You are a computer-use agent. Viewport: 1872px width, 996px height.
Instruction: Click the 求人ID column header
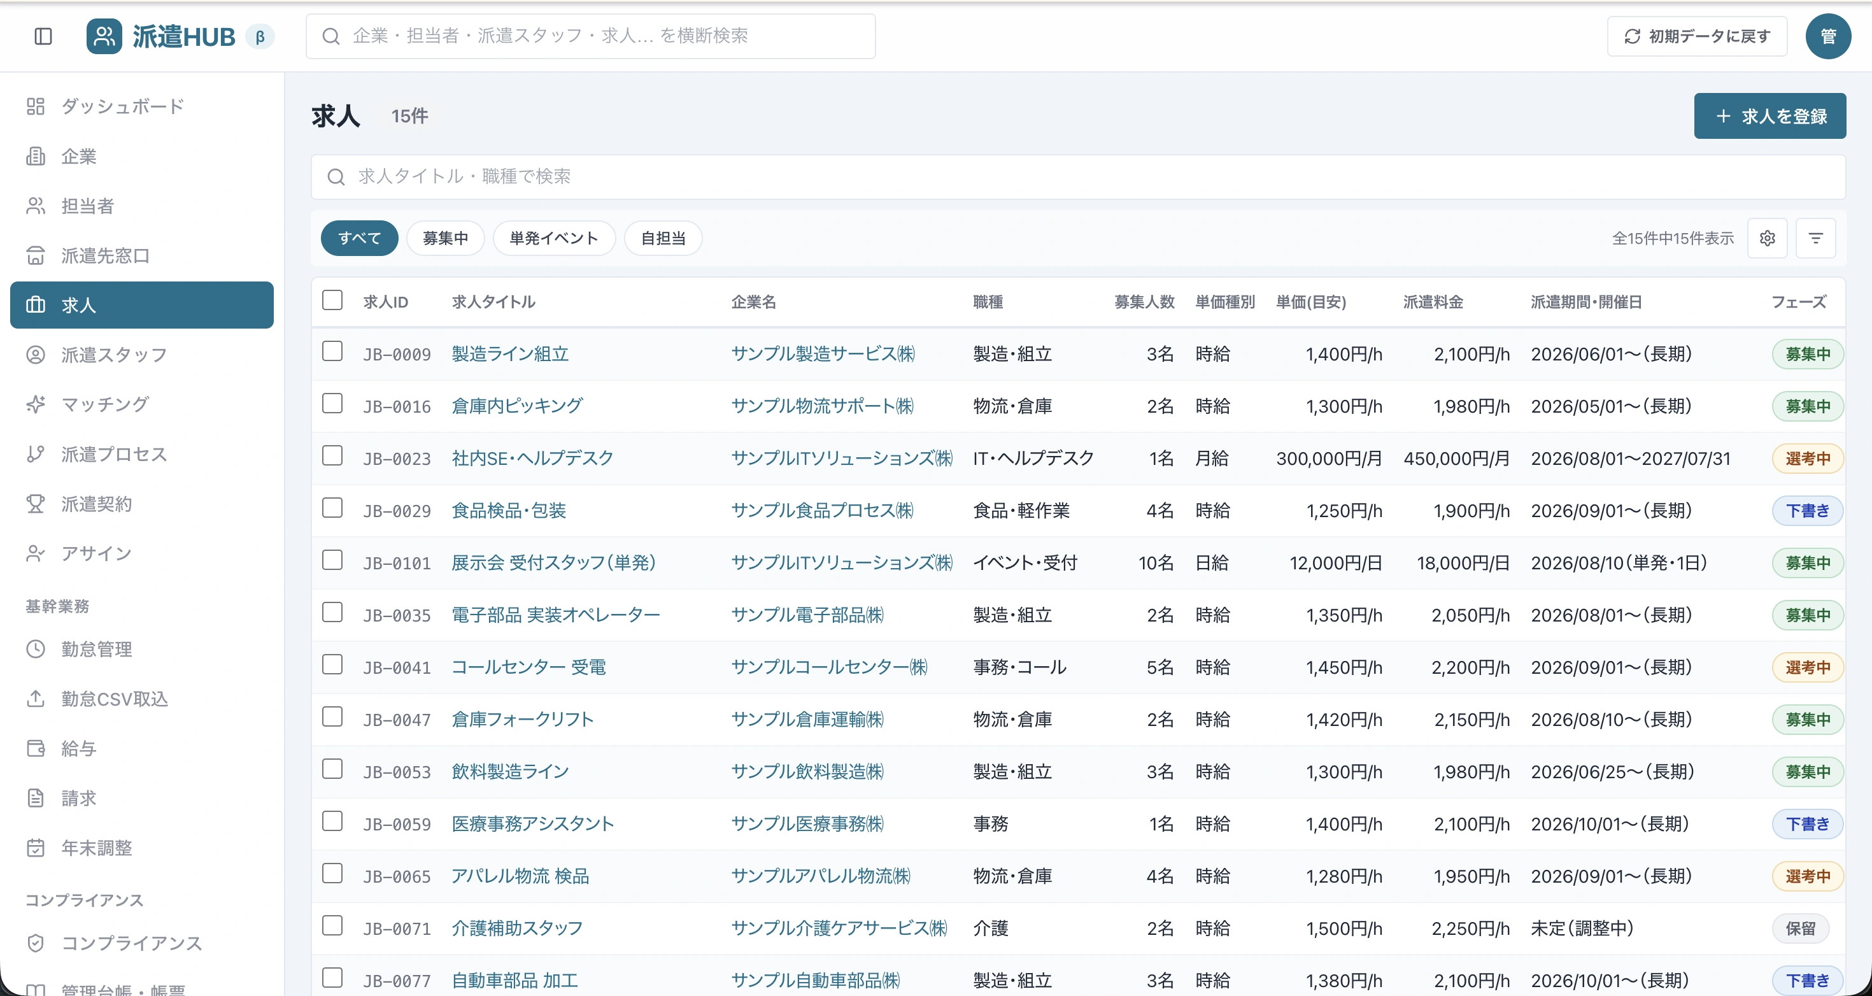click(386, 302)
